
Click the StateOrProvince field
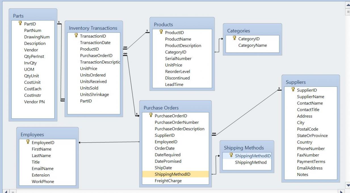312,136
